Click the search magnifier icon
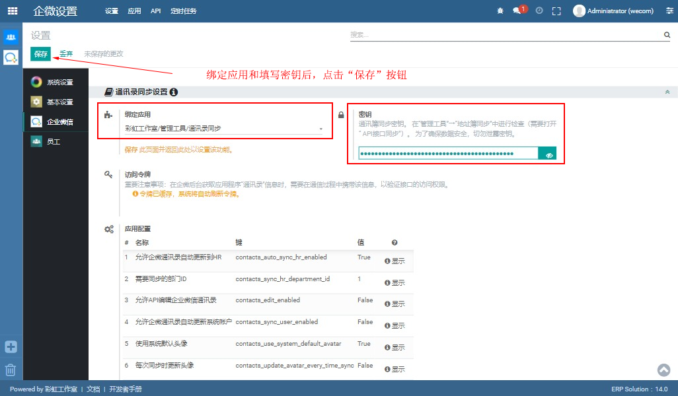 (667, 34)
